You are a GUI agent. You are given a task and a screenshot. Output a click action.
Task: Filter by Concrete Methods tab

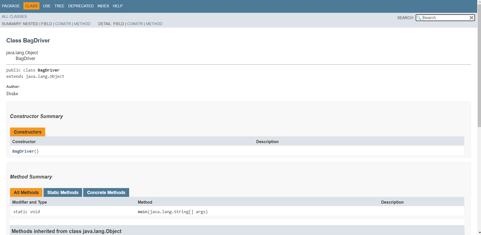pos(106,193)
